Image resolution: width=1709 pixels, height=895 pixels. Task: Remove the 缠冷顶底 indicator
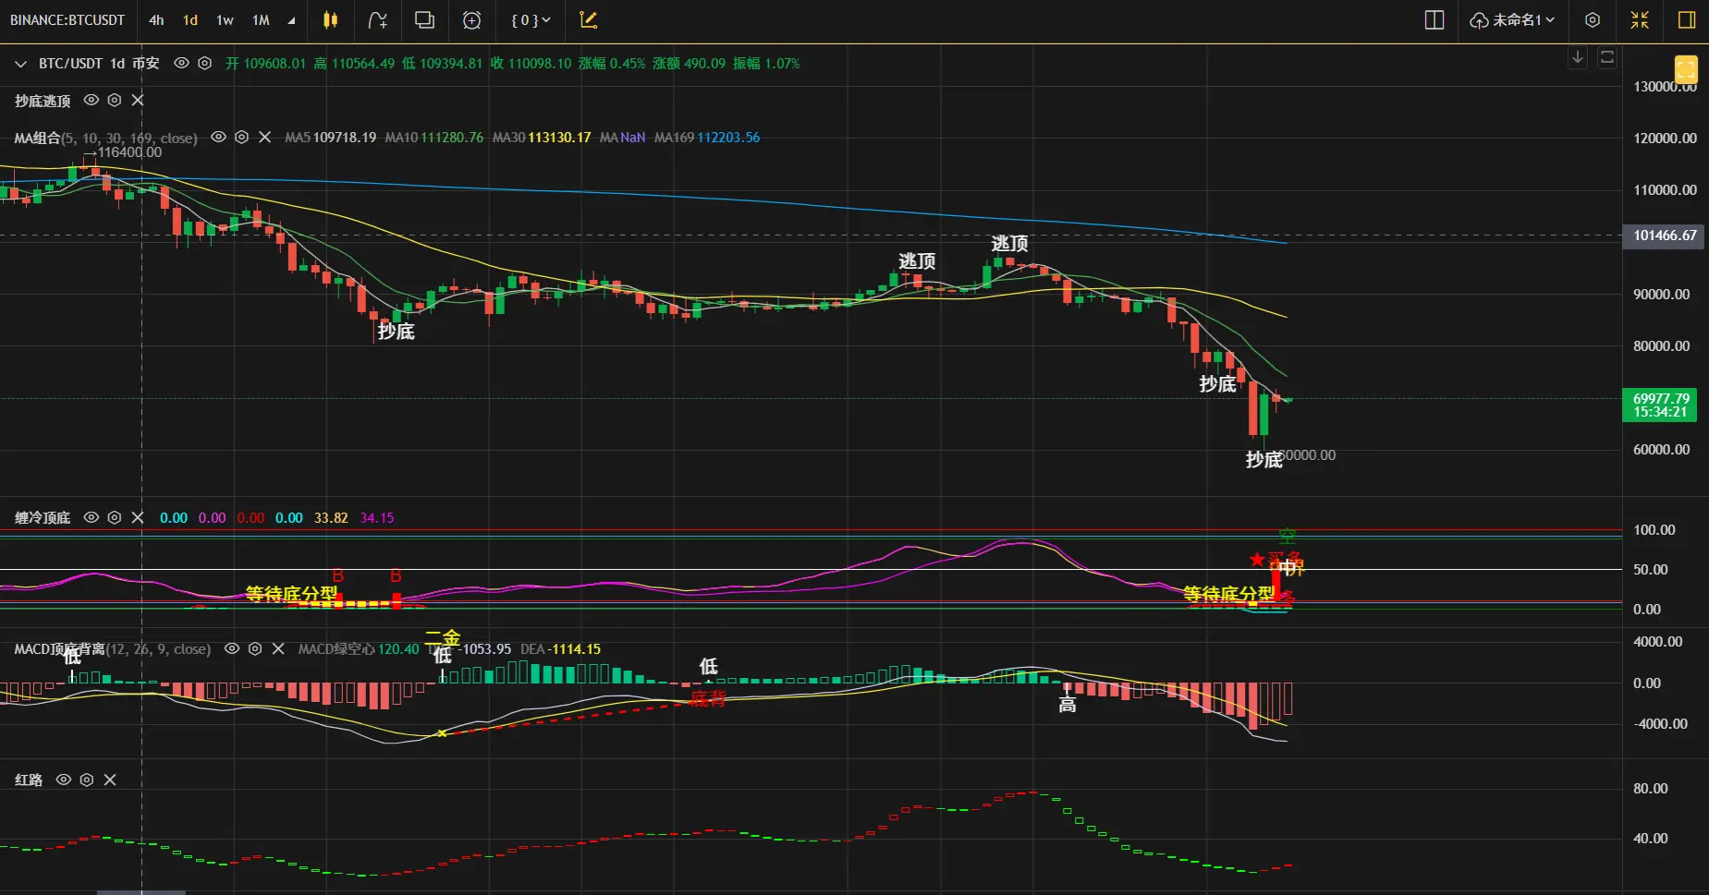[138, 517]
